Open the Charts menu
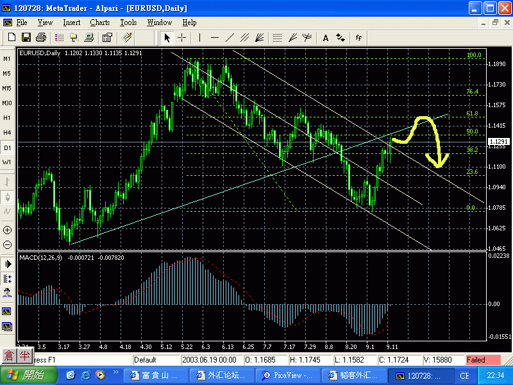 coord(100,22)
